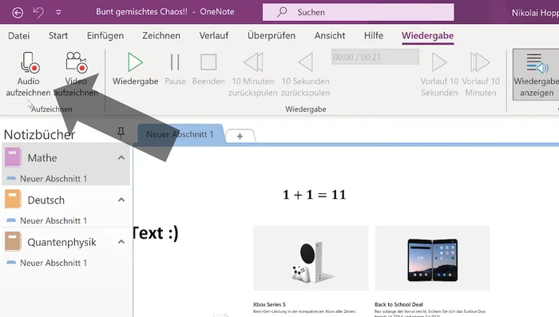Click the Back to School Deal caption

398,304
